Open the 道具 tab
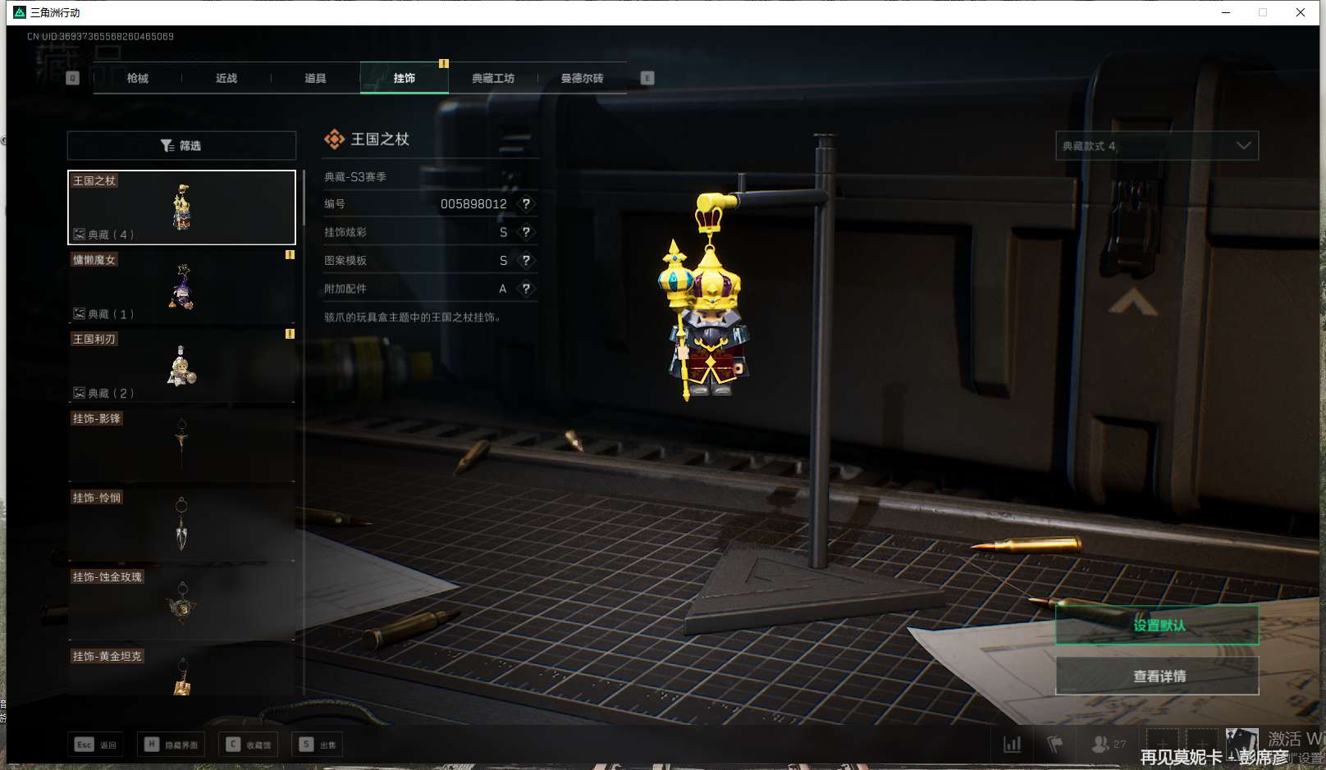The width and height of the screenshot is (1326, 770). [315, 78]
